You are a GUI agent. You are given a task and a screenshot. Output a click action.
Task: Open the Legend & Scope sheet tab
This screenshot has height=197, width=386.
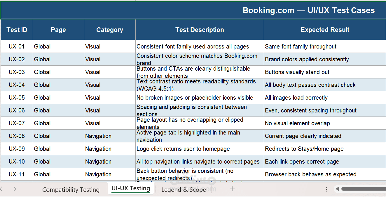point(184,189)
